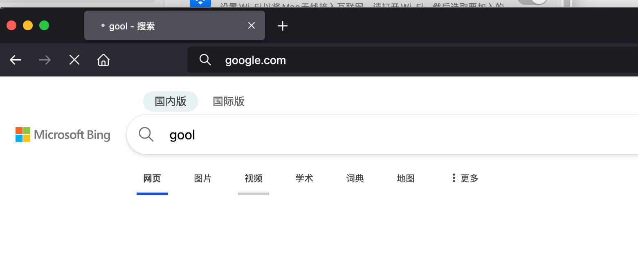
Task: Select the 国内版 version
Action: pos(170,101)
